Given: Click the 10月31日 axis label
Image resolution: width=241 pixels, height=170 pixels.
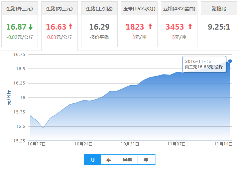Looking at the screenshot, I should [x=130, y=144].
